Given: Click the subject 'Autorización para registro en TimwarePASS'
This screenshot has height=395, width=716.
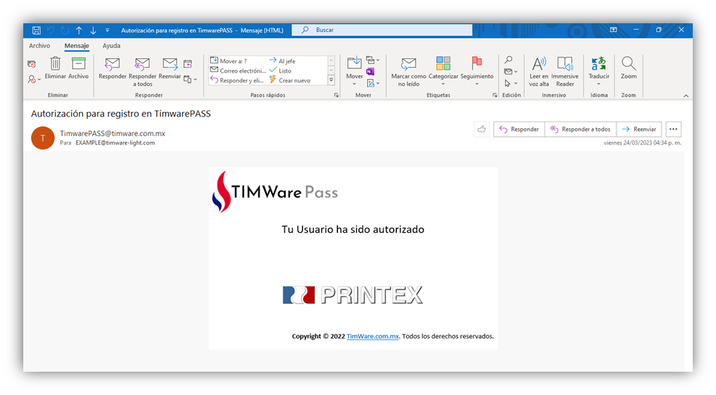Looking at the screenshot, I should click(121, 113).
